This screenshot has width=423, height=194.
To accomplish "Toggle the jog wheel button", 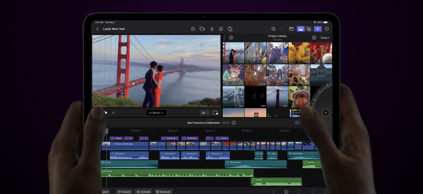I will pos(318,29).
